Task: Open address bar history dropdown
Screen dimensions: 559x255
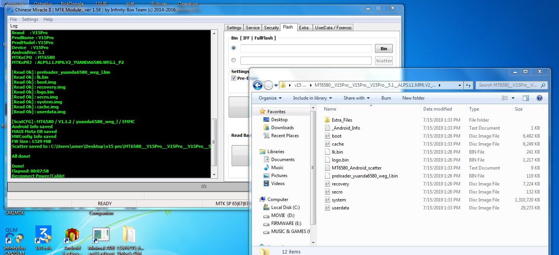Action: click(460, 85)
